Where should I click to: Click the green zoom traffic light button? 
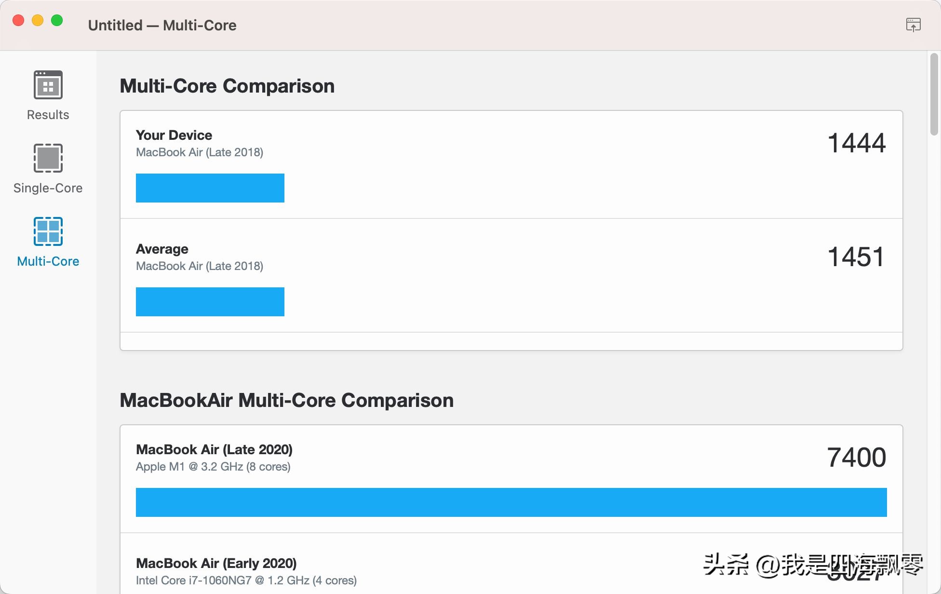click(57, 21)
